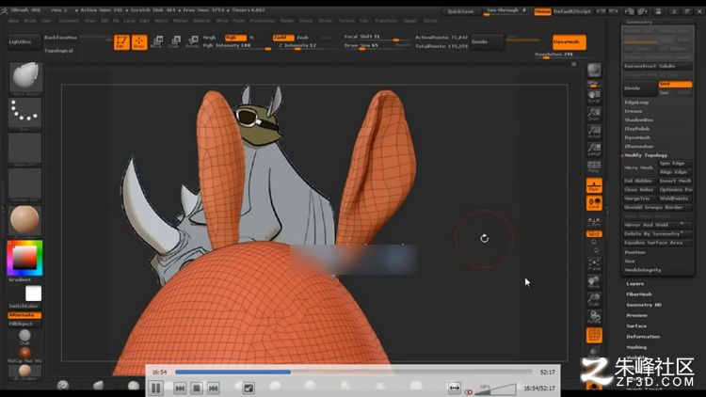Toggle the Draw mode button
The height and width of the screenshot is (397, 706).
click(139, 41)
